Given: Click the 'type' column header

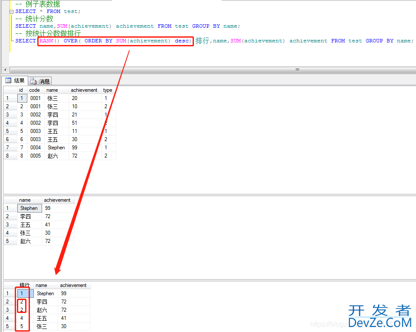Looking at the screenshot, I should pos(108,90).
